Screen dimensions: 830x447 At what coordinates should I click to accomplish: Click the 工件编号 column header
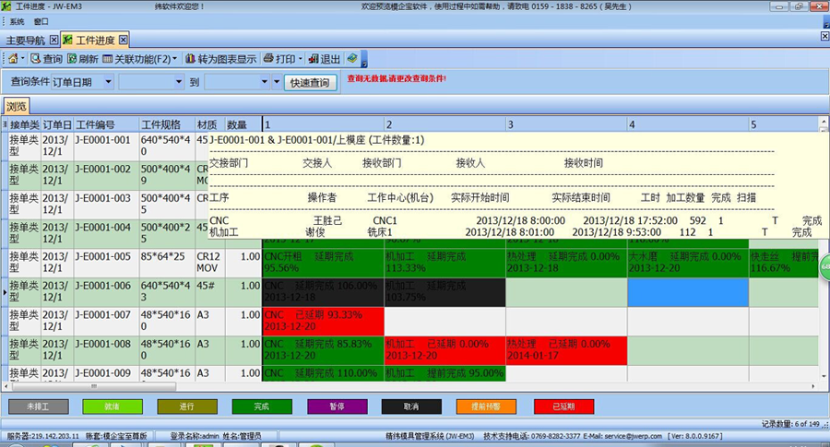coord(106,124)
